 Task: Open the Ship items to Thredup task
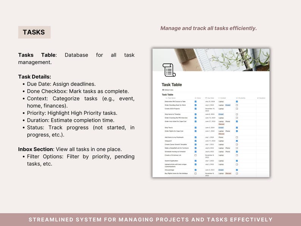[172, 114]
